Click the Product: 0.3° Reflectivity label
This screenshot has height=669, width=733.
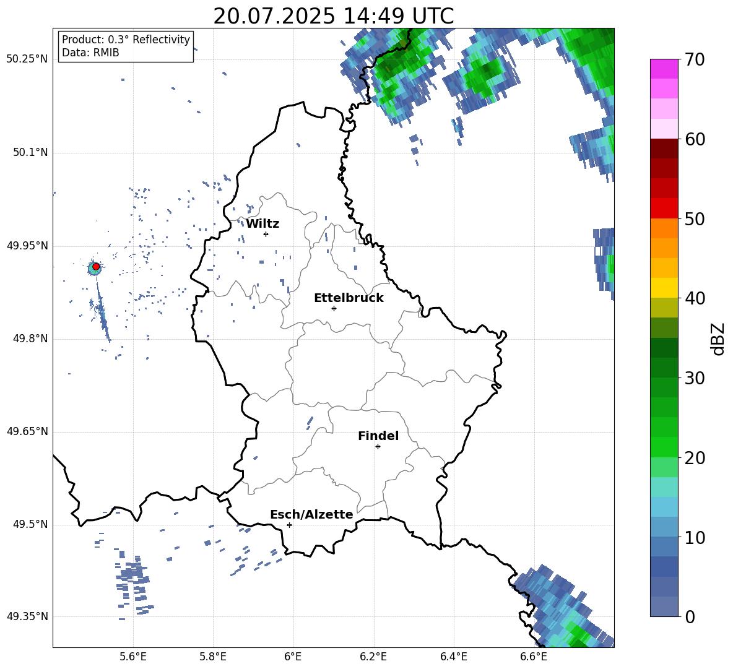pyautogui.click(x=126, y=39)
